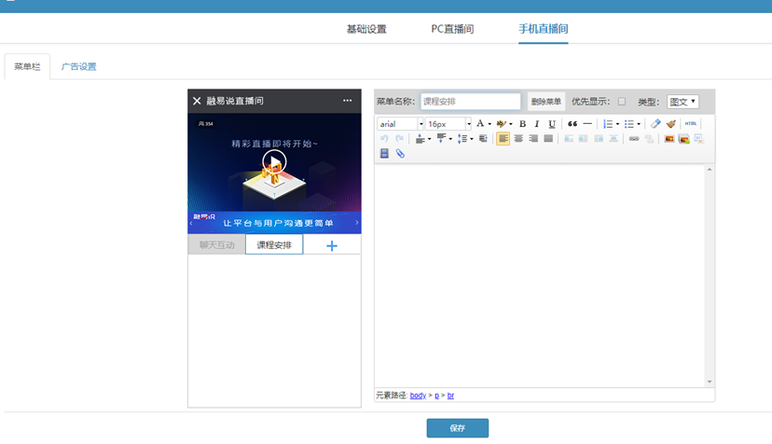Set image to center alignment
Viewport: 772px width, 444px height.
(613, 138)
